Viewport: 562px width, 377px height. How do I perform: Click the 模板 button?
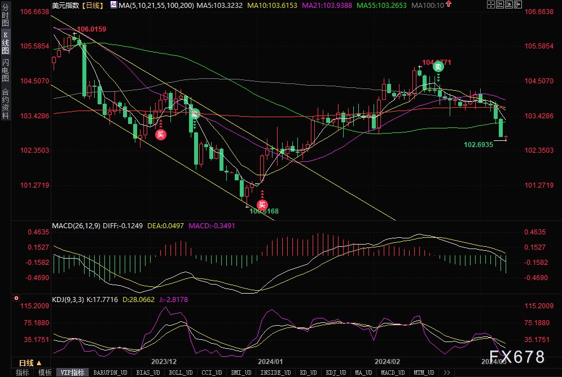(x=45, y=372)
